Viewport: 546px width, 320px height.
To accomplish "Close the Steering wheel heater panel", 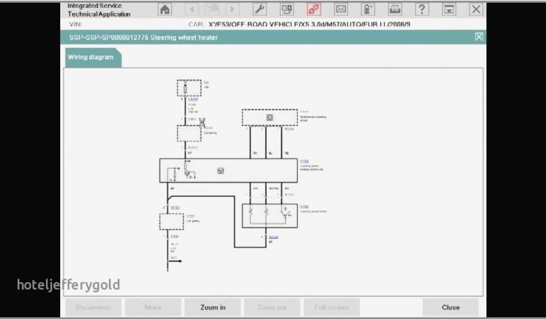I will [479, 37].
